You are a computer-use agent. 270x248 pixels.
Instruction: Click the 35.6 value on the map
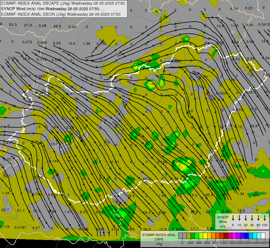[194, 212]
